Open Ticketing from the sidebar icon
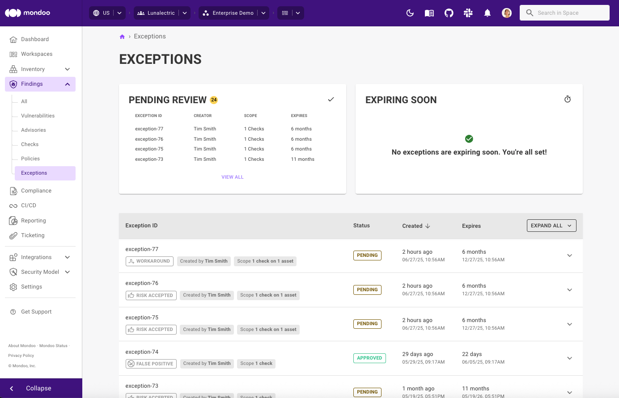This screenshot has width=619, height=398. coord(33,235)
